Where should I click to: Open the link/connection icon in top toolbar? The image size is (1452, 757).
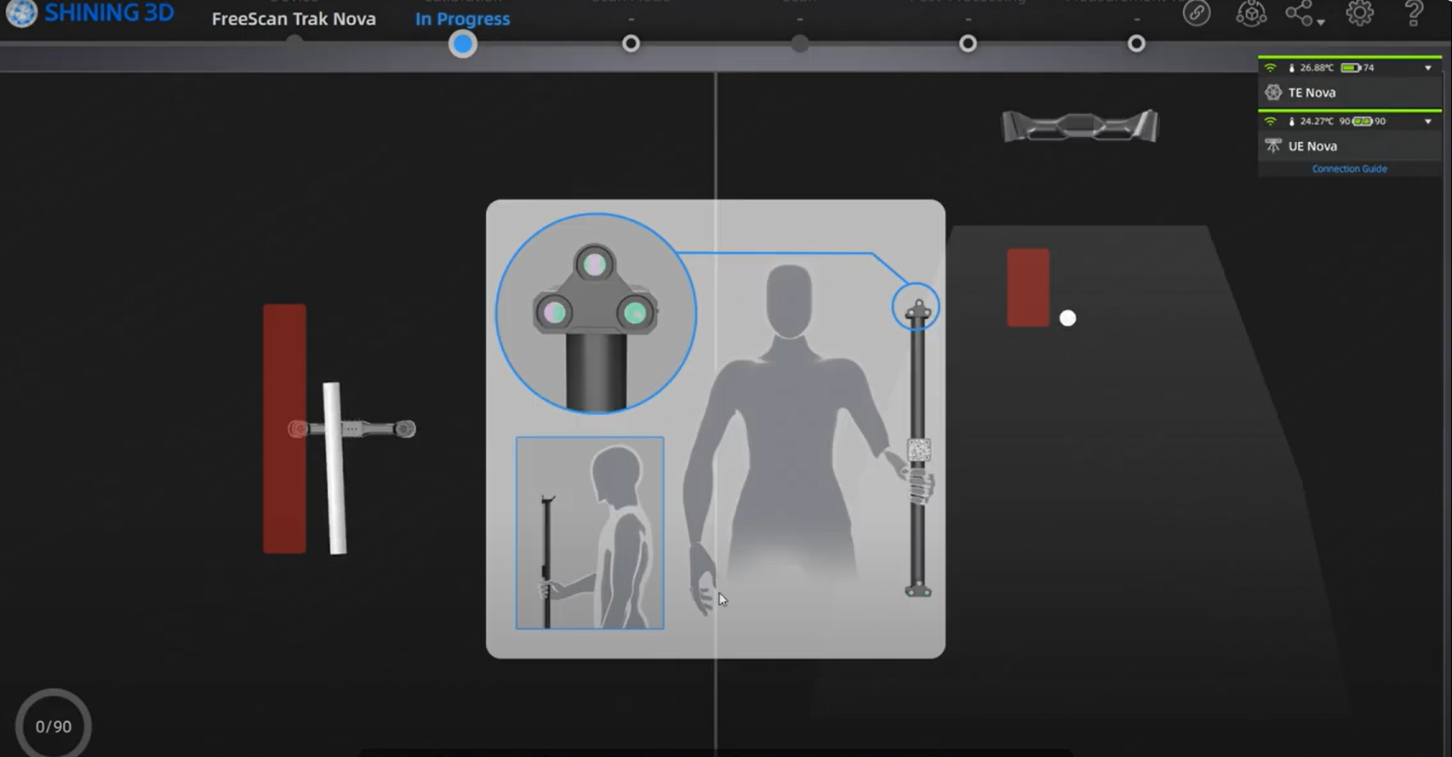pos(1196,13)
